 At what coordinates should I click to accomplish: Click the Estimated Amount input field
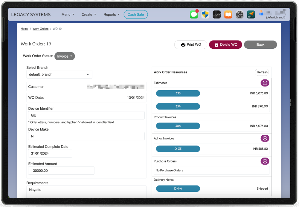tap(61, 171)
